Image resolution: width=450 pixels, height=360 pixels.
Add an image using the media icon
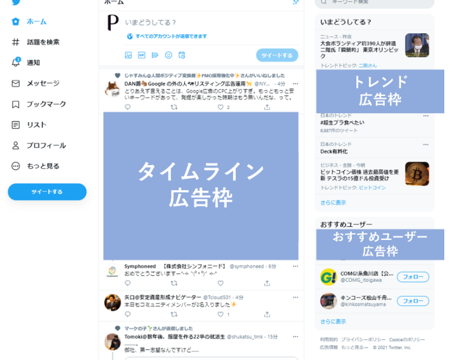click(128, 55)
